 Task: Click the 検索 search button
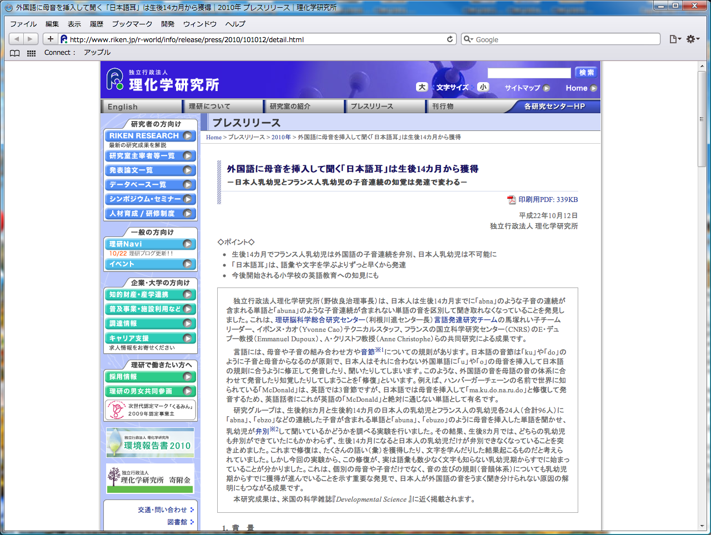tap(587, 73)
